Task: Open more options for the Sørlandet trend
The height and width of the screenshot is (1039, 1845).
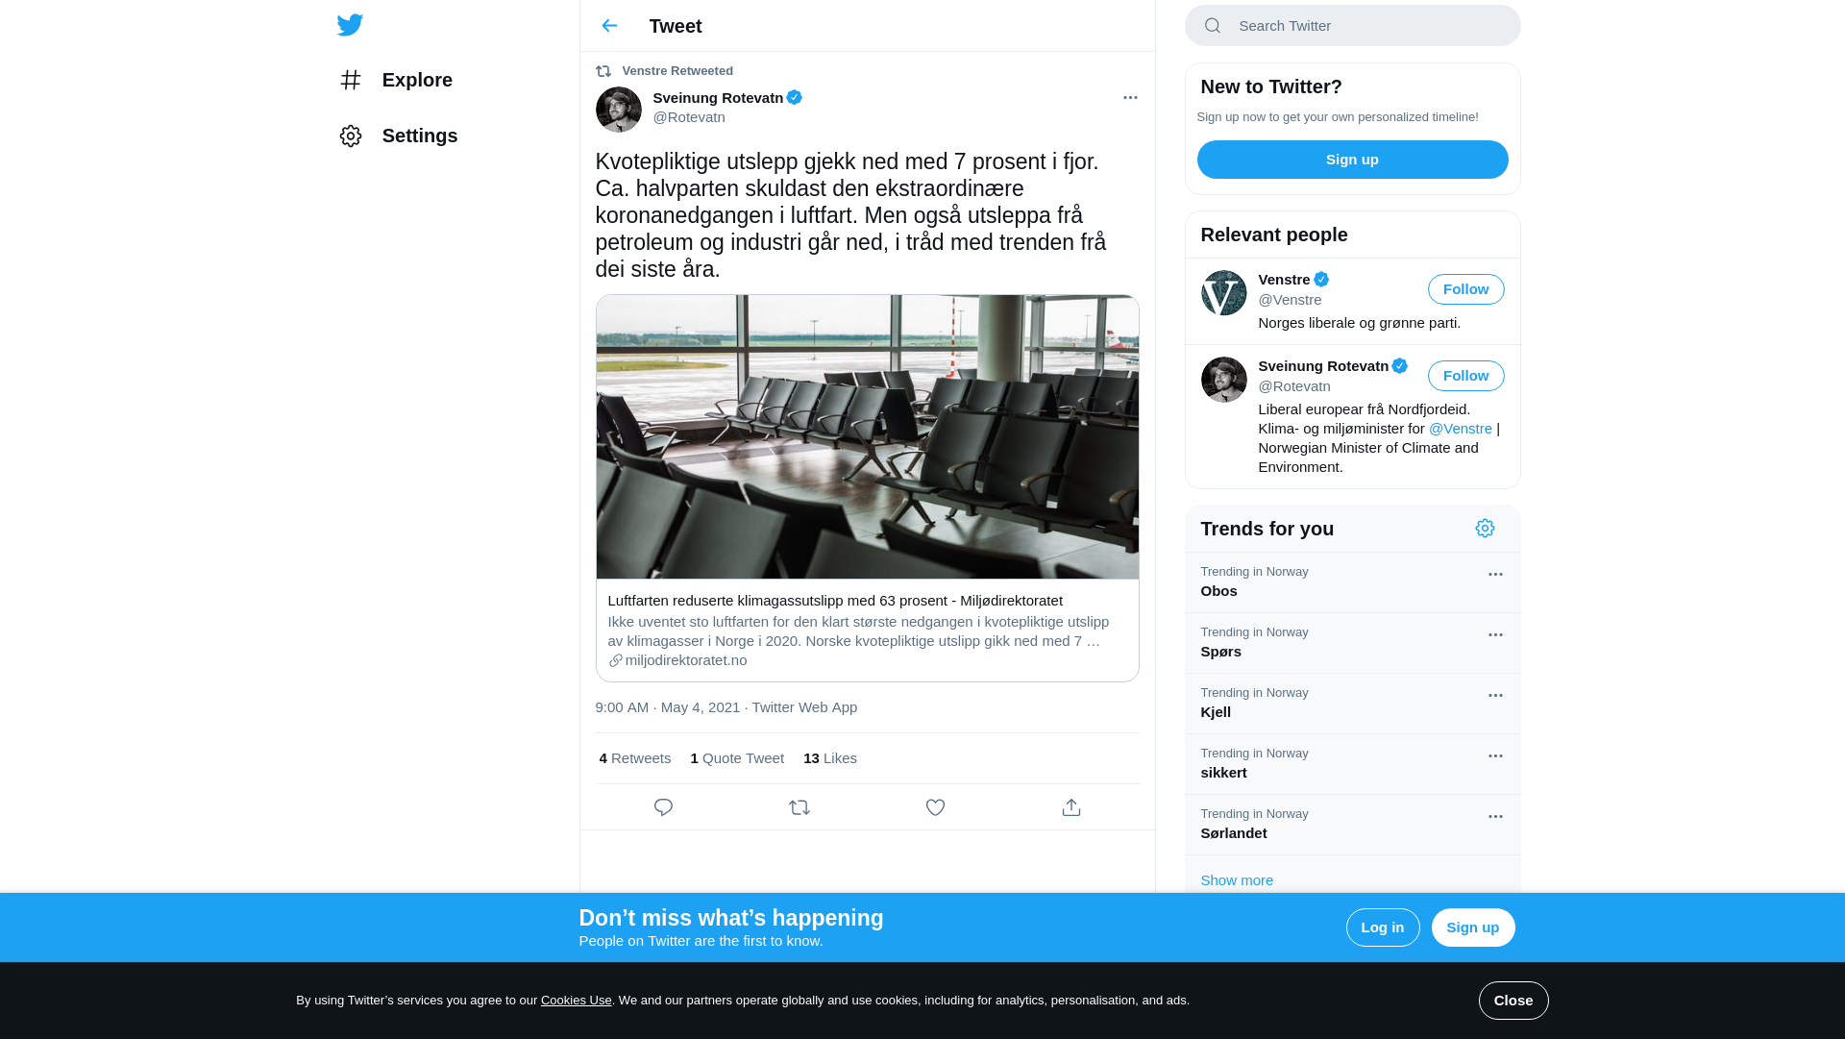Action: tap(1495, 816)
